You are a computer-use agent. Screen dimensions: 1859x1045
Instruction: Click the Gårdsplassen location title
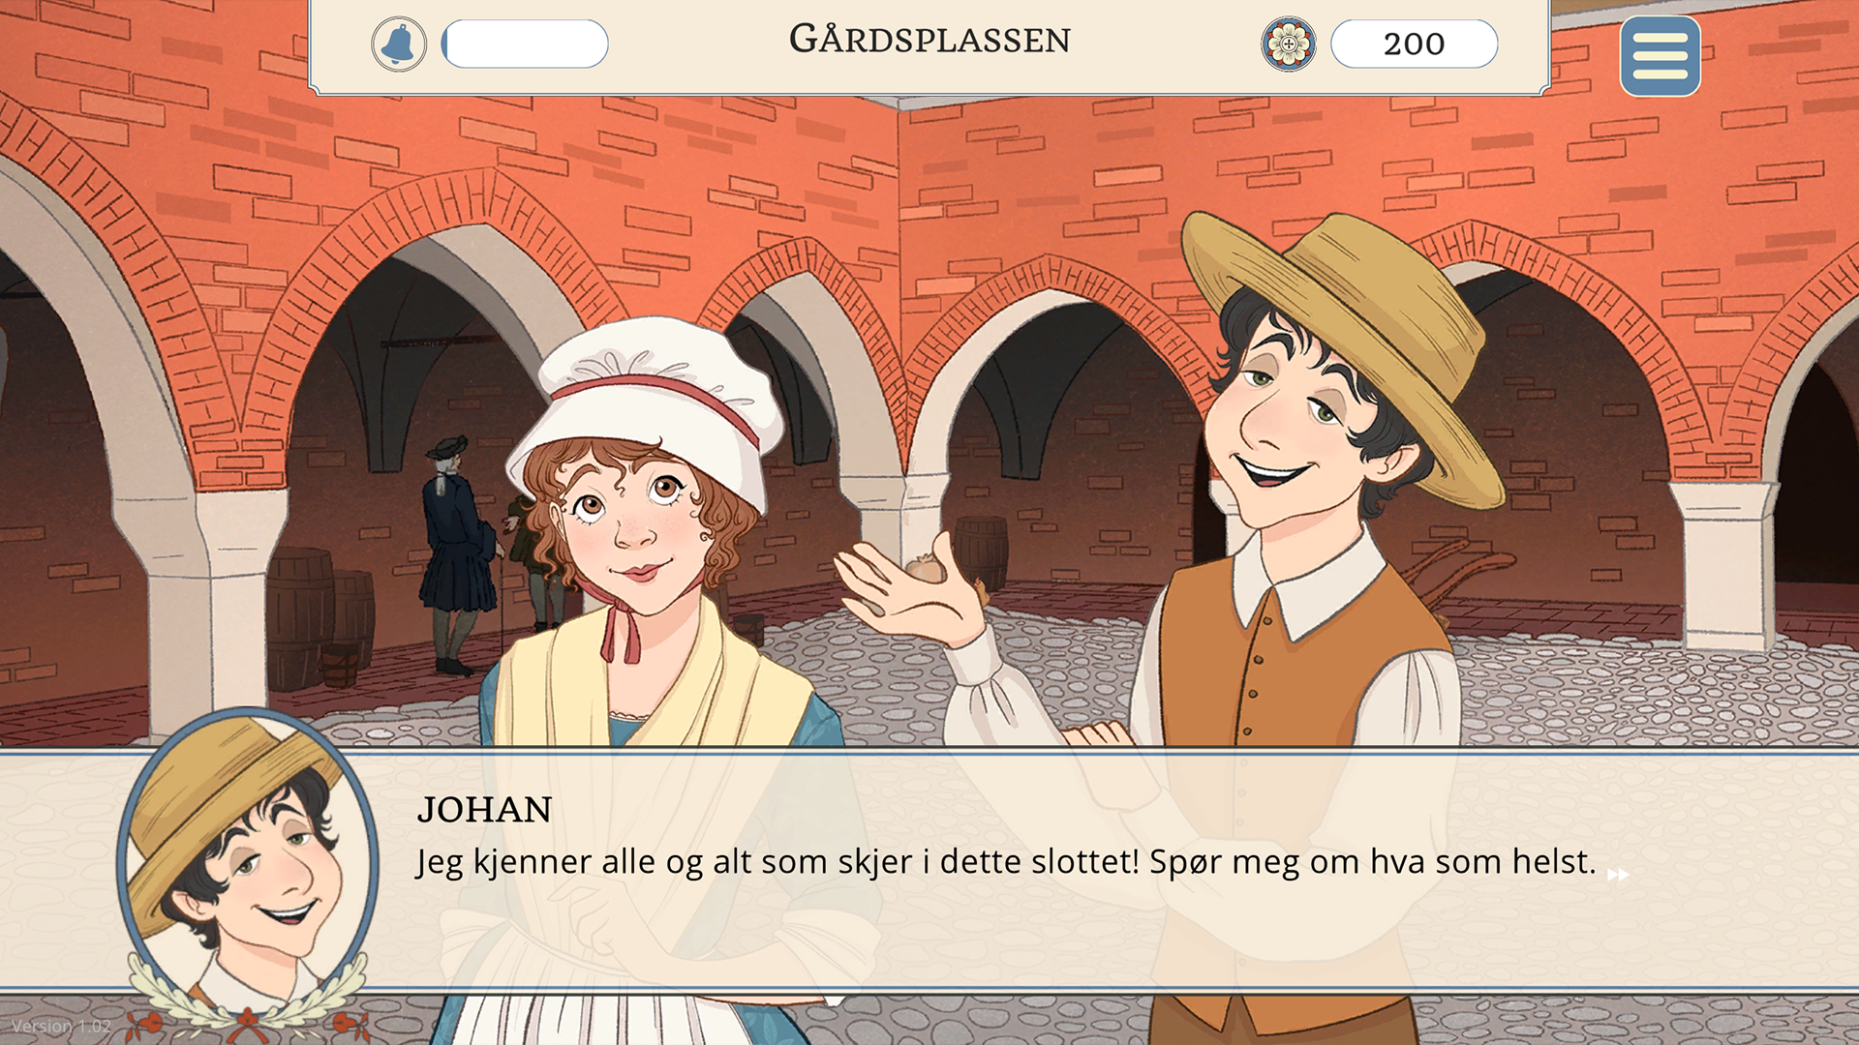click(x=929, y=39)
